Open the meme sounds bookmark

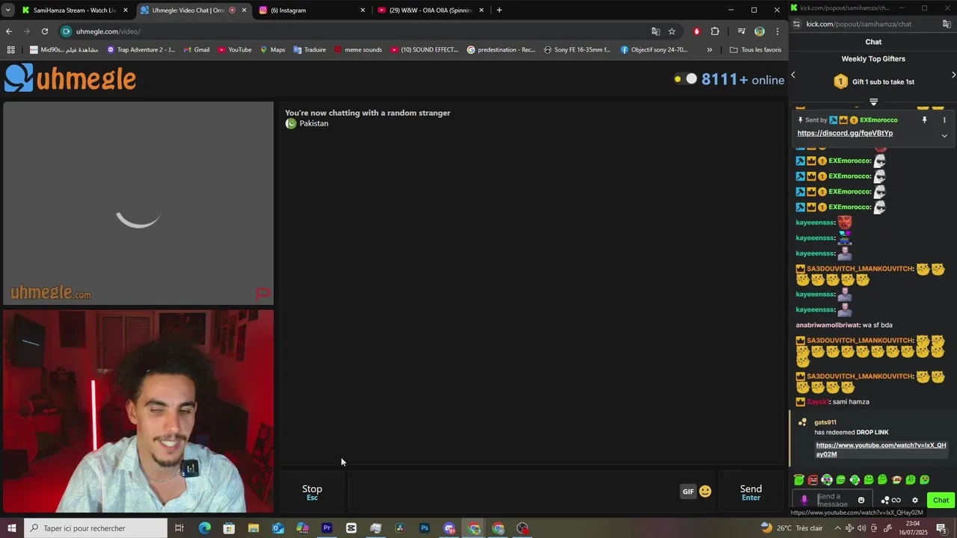[x=358, y=50]
